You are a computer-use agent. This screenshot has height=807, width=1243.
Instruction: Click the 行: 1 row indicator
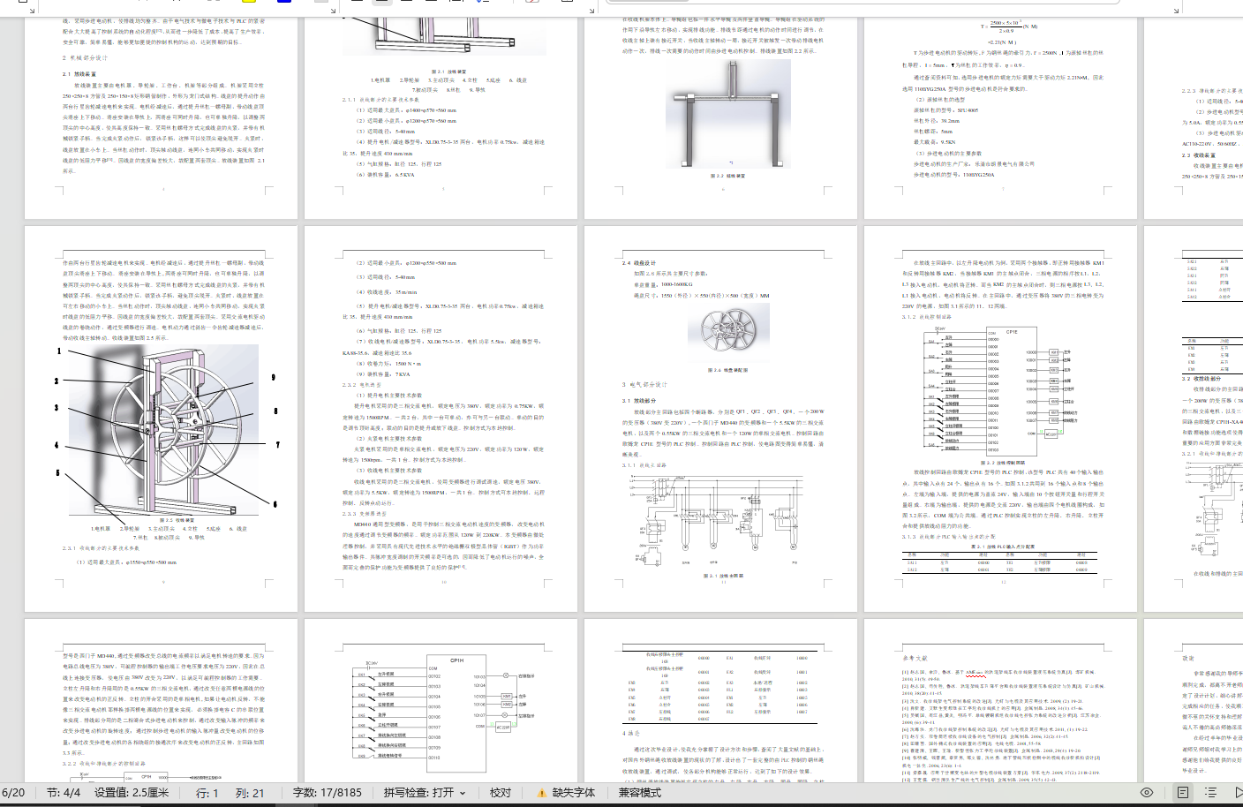click(x=207, y=793)
